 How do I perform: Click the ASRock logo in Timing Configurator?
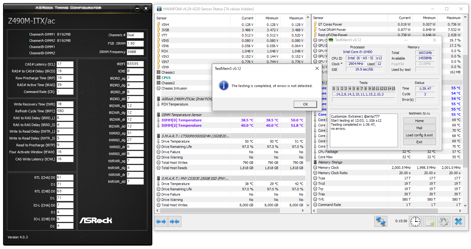(96, 220)
